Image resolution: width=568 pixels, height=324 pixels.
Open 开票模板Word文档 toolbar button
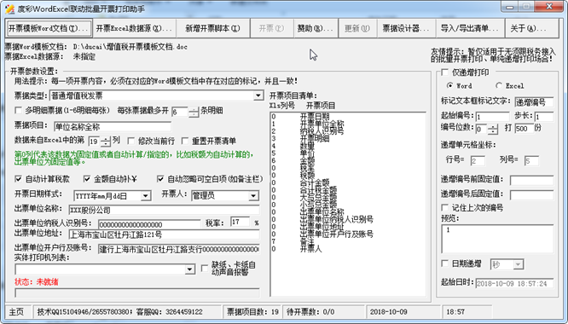click(49, 28)
